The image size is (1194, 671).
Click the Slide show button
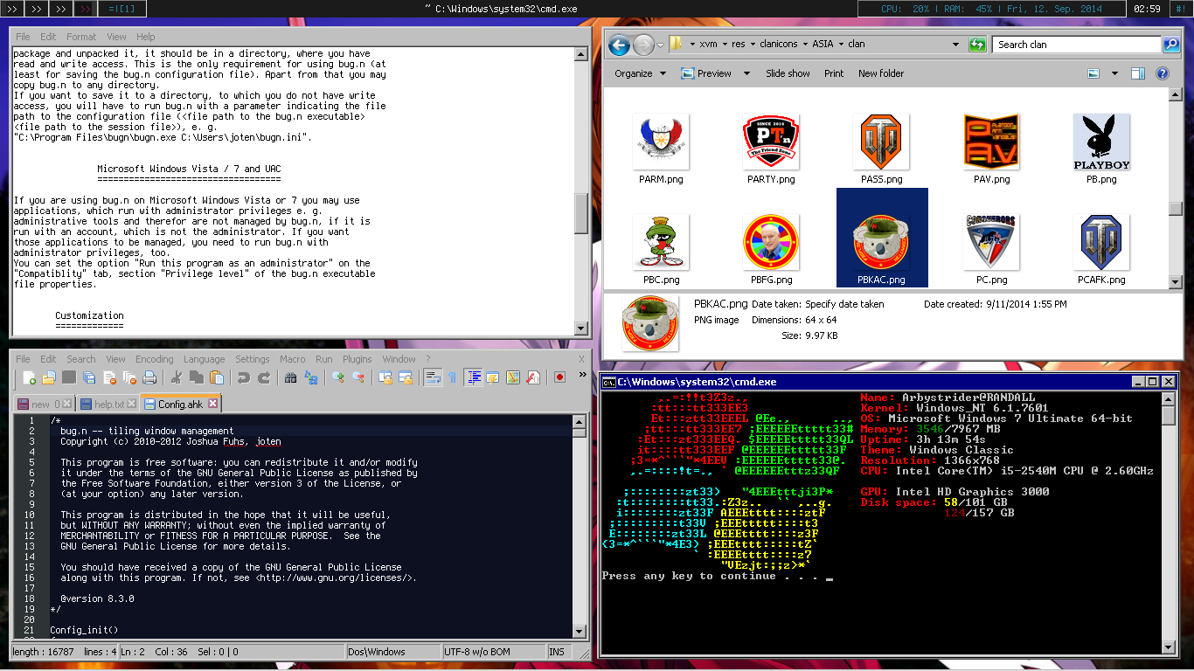tap(788, 73)
